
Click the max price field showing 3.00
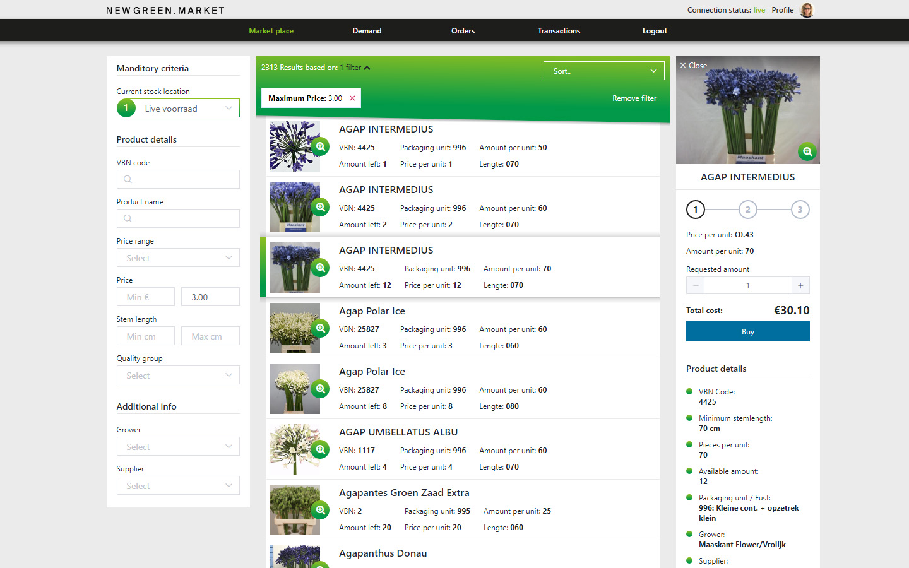[x=210, y=297]
